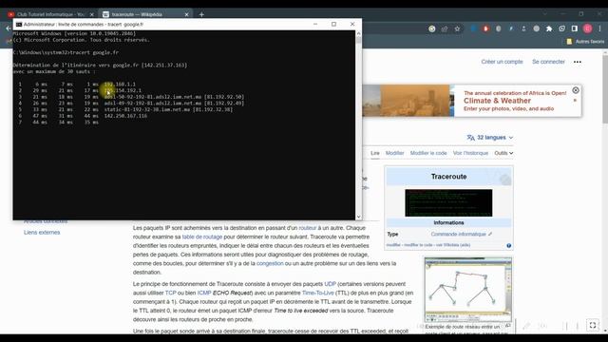This screenshot has height=342, width=608.
Task: Click the fullscreen icon at the bottom right
Action: click(x=593, y=325)
